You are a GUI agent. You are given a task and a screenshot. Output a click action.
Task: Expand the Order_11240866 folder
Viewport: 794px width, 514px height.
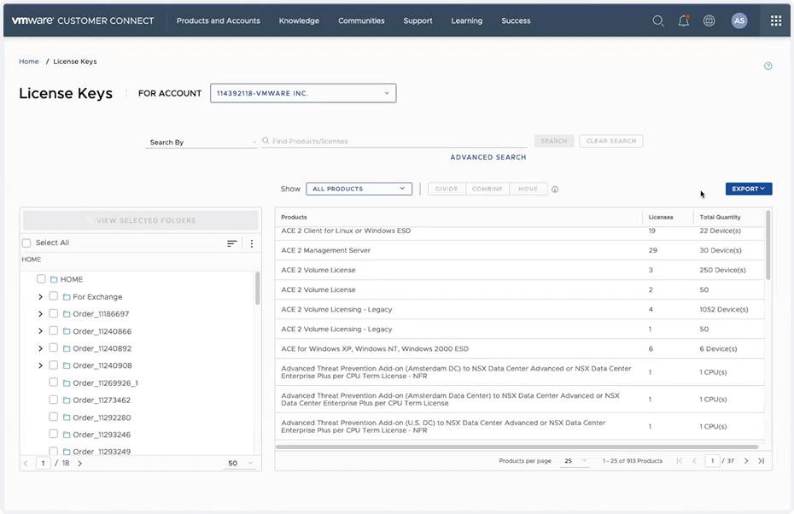pyautogui.click(x=40, y=331)
